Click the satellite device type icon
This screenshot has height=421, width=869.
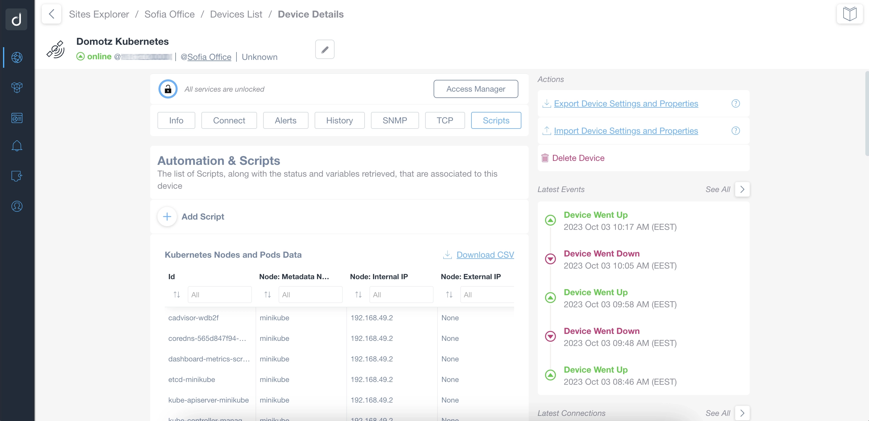tap(56, 50)
